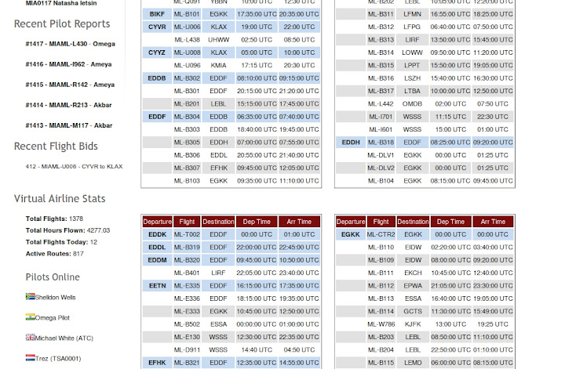Click flight number ML-E336
Image resolution: width=565 pixels, height=369 pixels.
tap(187, 298)
